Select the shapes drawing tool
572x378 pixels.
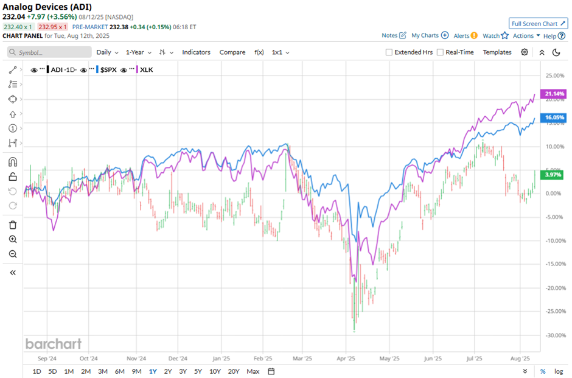click(x=13, y=99)
